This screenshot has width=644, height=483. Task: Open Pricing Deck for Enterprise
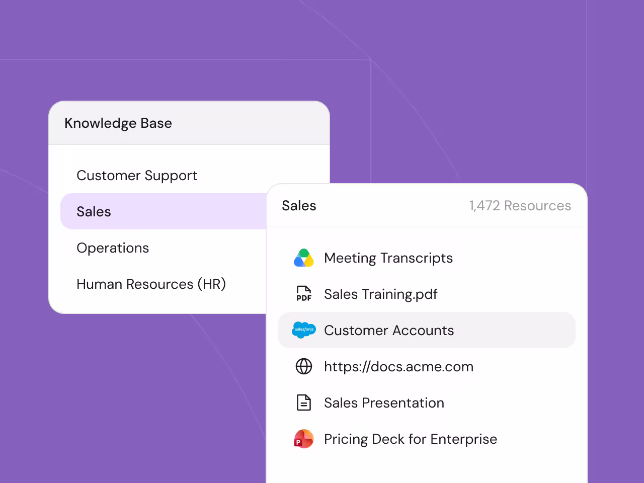click(411, 439)
